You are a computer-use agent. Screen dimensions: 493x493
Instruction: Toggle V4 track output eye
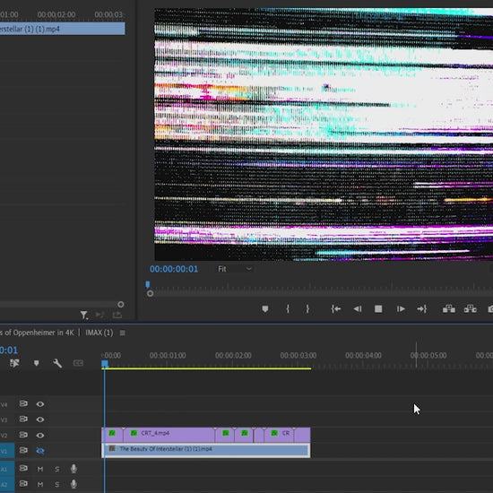point(40,404)
